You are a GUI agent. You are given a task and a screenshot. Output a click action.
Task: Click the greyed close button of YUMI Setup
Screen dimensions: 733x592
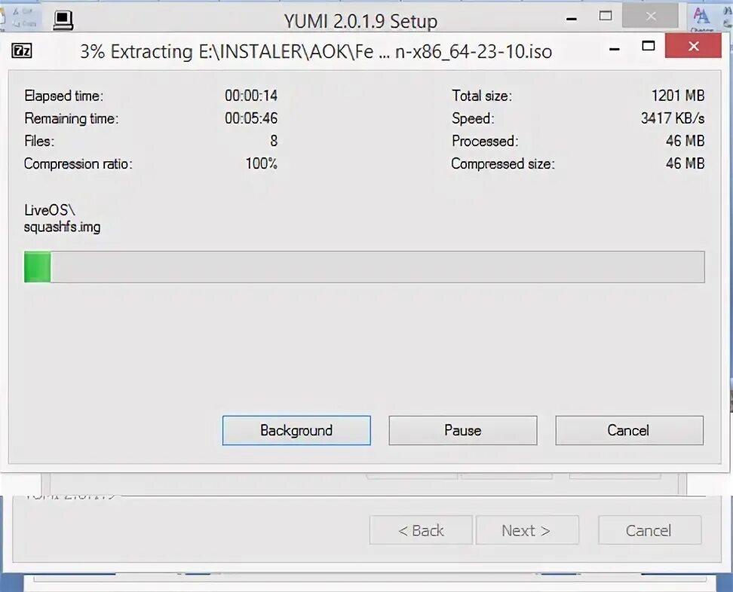point(650,17)
